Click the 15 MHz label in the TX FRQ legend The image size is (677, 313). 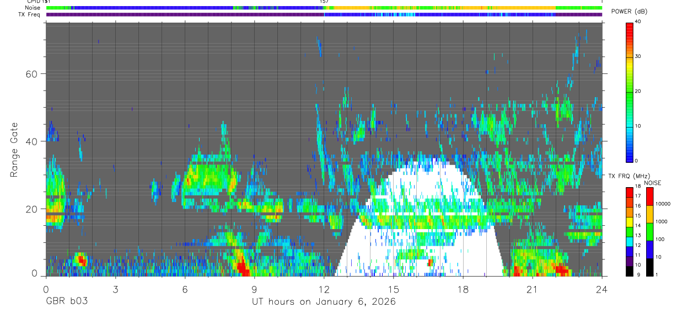click(x=638, y=216)
